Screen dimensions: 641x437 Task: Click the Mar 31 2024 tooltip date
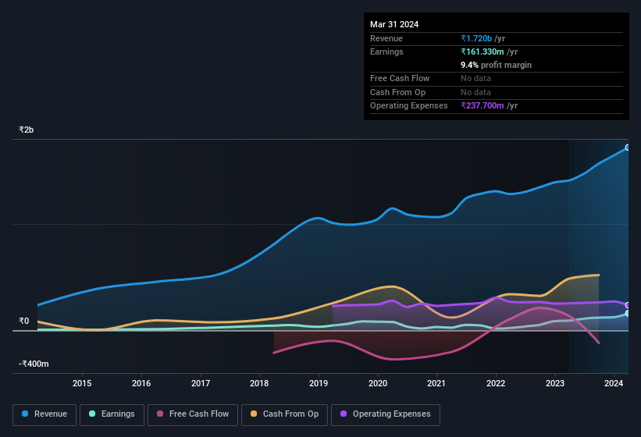[x=394, y=24]
